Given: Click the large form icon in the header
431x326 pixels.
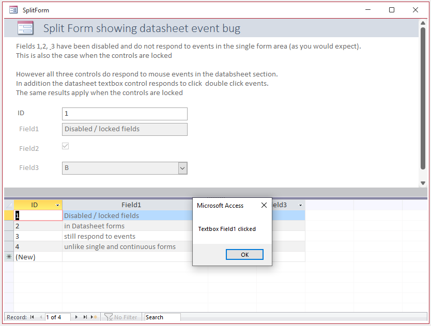Looking at the screenshot, I should [x=25, y=28].
